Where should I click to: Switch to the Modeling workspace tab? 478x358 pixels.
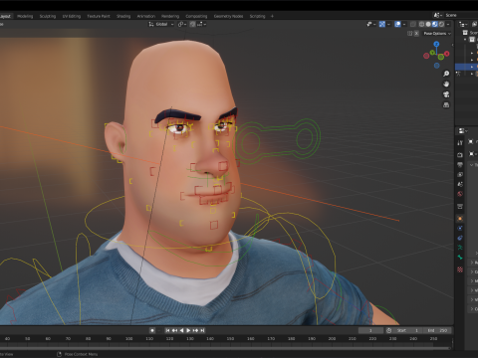coord(25,16)
